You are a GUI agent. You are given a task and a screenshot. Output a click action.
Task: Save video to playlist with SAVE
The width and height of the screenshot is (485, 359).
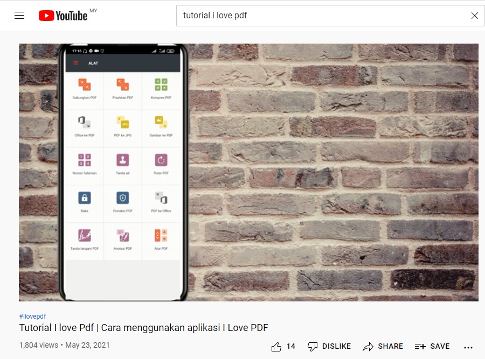tap(432, 346)
